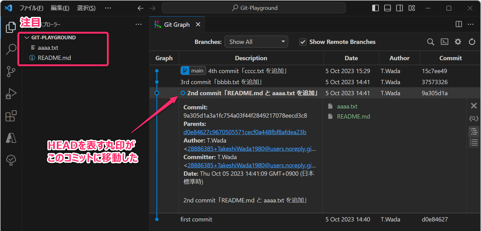This screenshot has width=481, height=231.
Task: Collapse the GIT-PLAYGROUND folder tree
Action: point(26,37)
